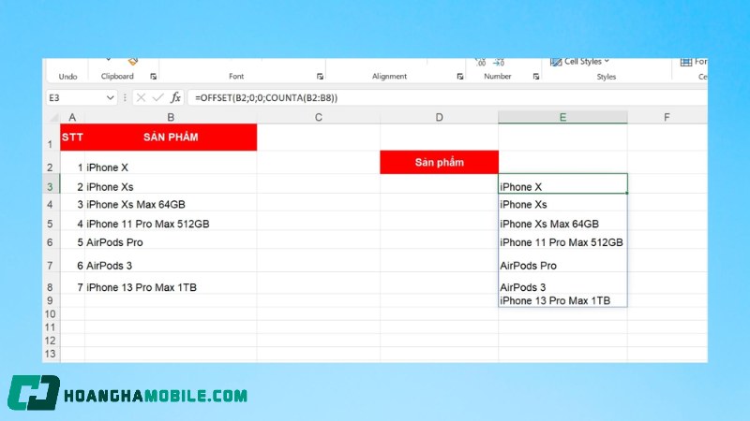Select row 13 header
Viewport: 750px width, 421px height.
pyautogui.click(x=51, y=354)
